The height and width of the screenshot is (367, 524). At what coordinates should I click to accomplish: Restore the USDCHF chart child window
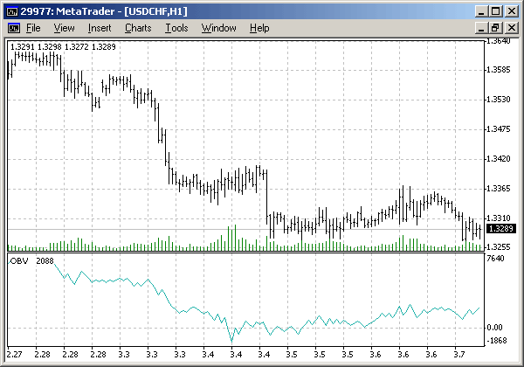(x=496, y=28)
